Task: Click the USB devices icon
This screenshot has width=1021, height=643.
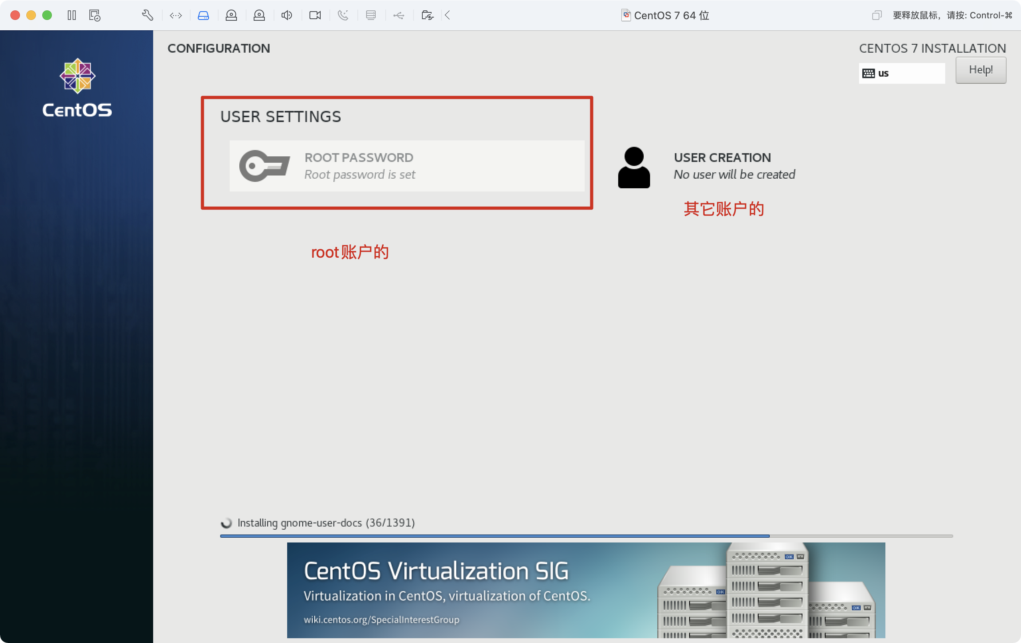Action: point(398,16)
